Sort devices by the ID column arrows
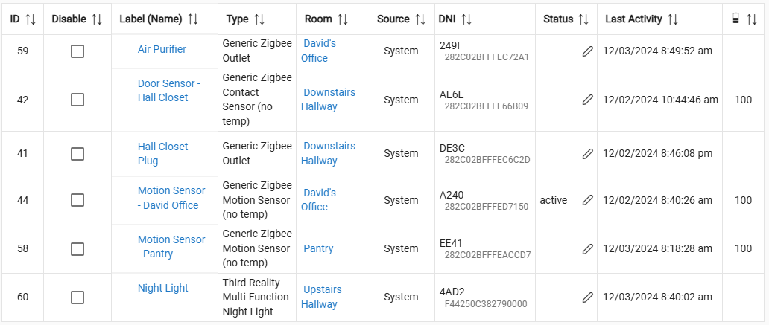The image size is (769, 325). [31, 19]
